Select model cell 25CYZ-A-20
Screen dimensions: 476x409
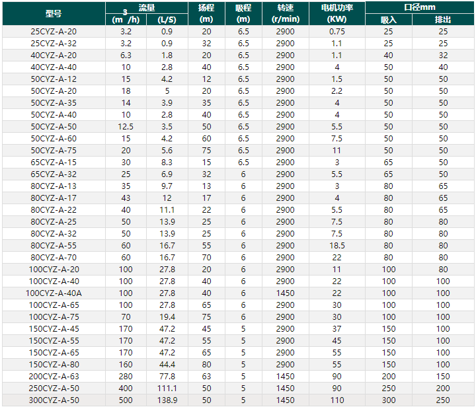54,31
